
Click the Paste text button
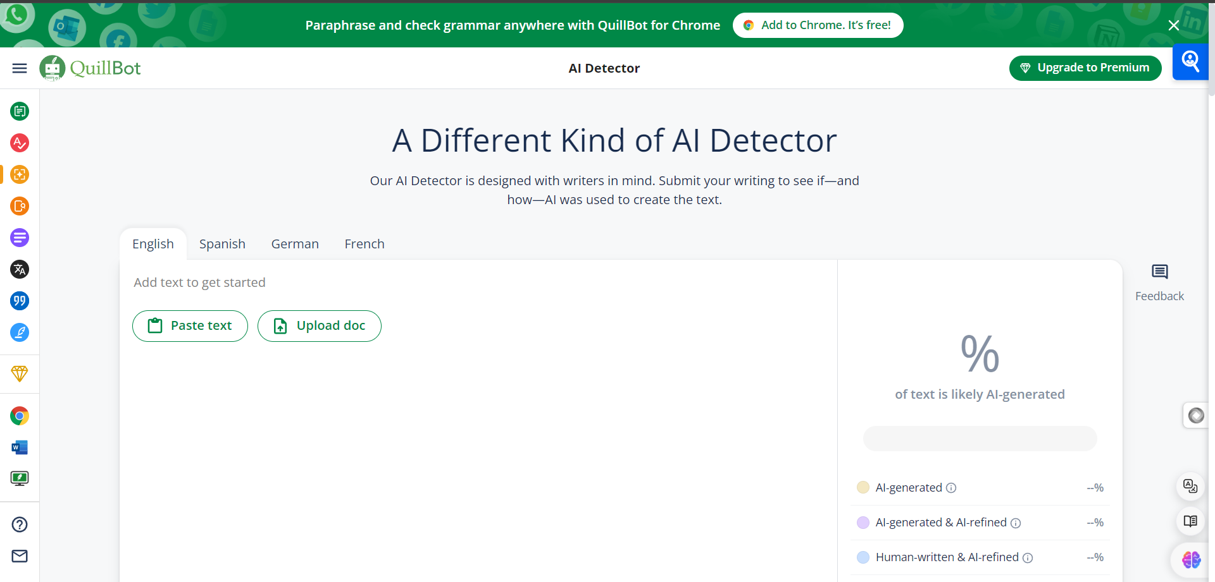point(190,326)
